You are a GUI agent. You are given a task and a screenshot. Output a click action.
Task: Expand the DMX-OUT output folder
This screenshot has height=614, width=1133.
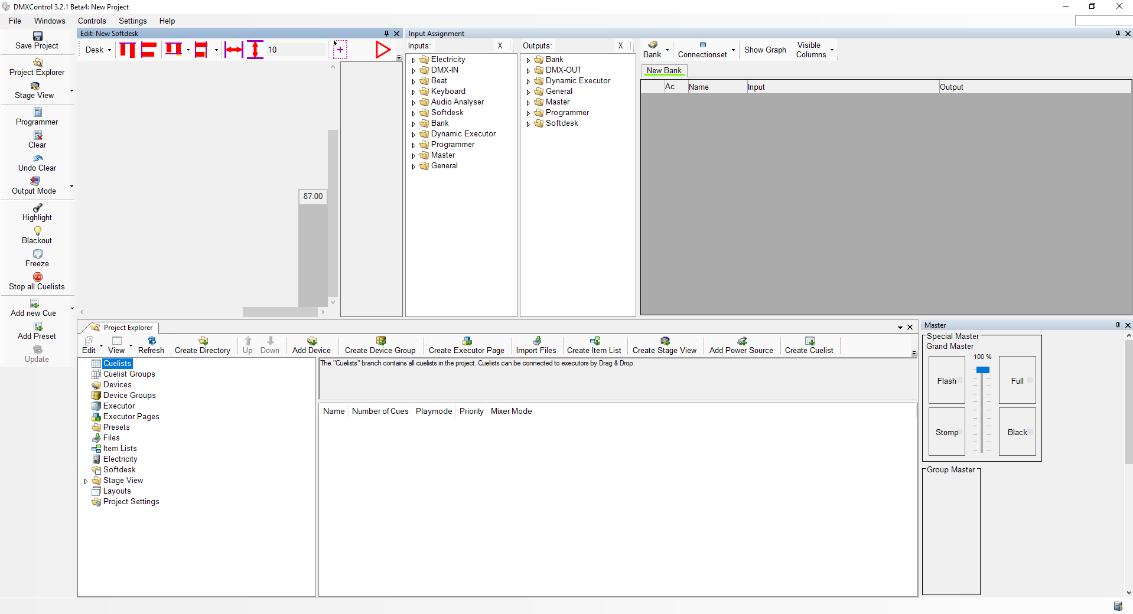tap(528, 71)
